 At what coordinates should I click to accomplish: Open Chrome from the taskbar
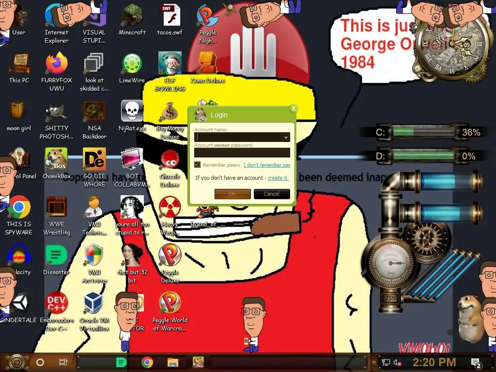point(147,362)
